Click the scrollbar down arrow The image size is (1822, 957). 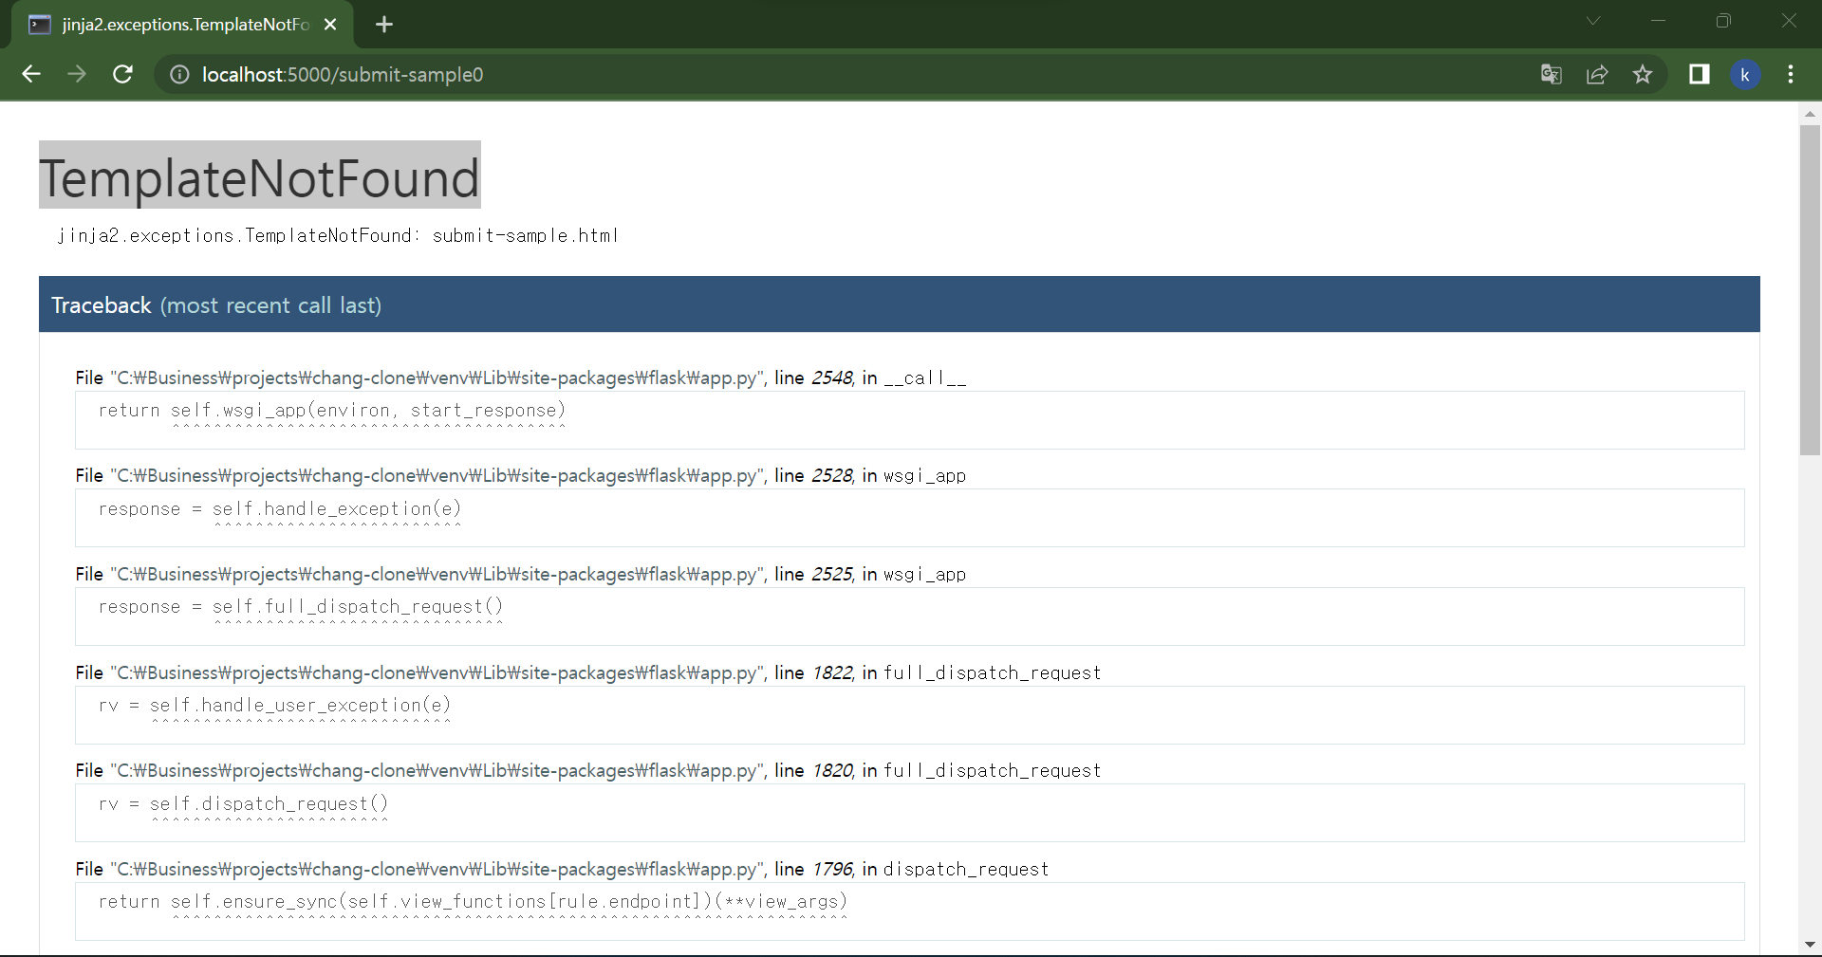[1810, 945]
